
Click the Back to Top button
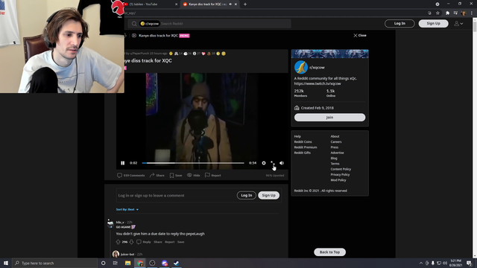tap(329, 252)
